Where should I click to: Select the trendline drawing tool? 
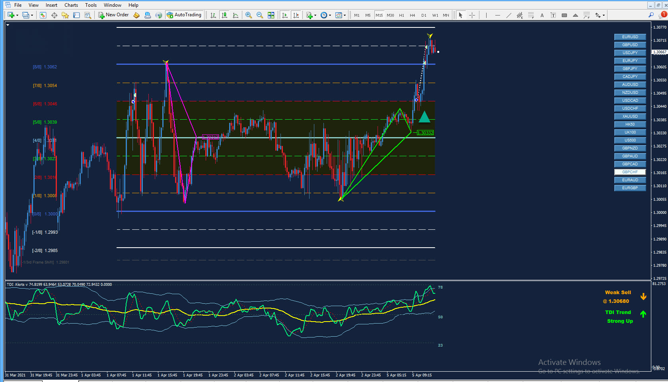pyautogui.click(x=508, y=15)
